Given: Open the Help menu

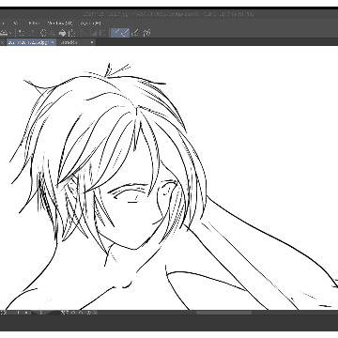Looking at the screenshot, I should [90, 23].
